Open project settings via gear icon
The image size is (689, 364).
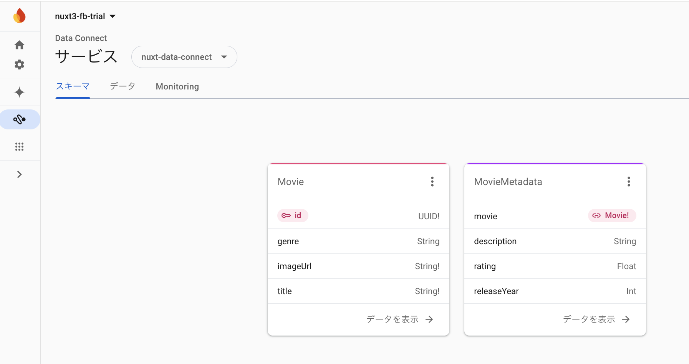pos(19,65)
